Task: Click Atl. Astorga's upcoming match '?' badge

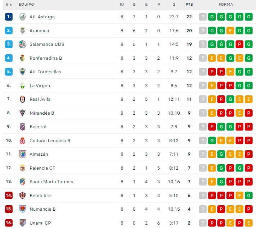Action: [203, 17]
